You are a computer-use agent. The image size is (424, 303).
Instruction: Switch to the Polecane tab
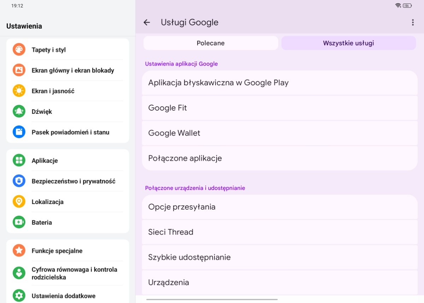pyautogui.click(x=211, y=43)
